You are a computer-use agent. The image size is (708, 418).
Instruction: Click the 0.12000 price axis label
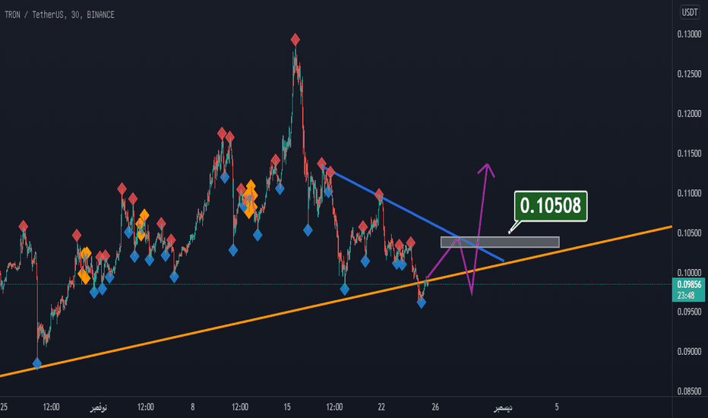click(x=689, y=114)
